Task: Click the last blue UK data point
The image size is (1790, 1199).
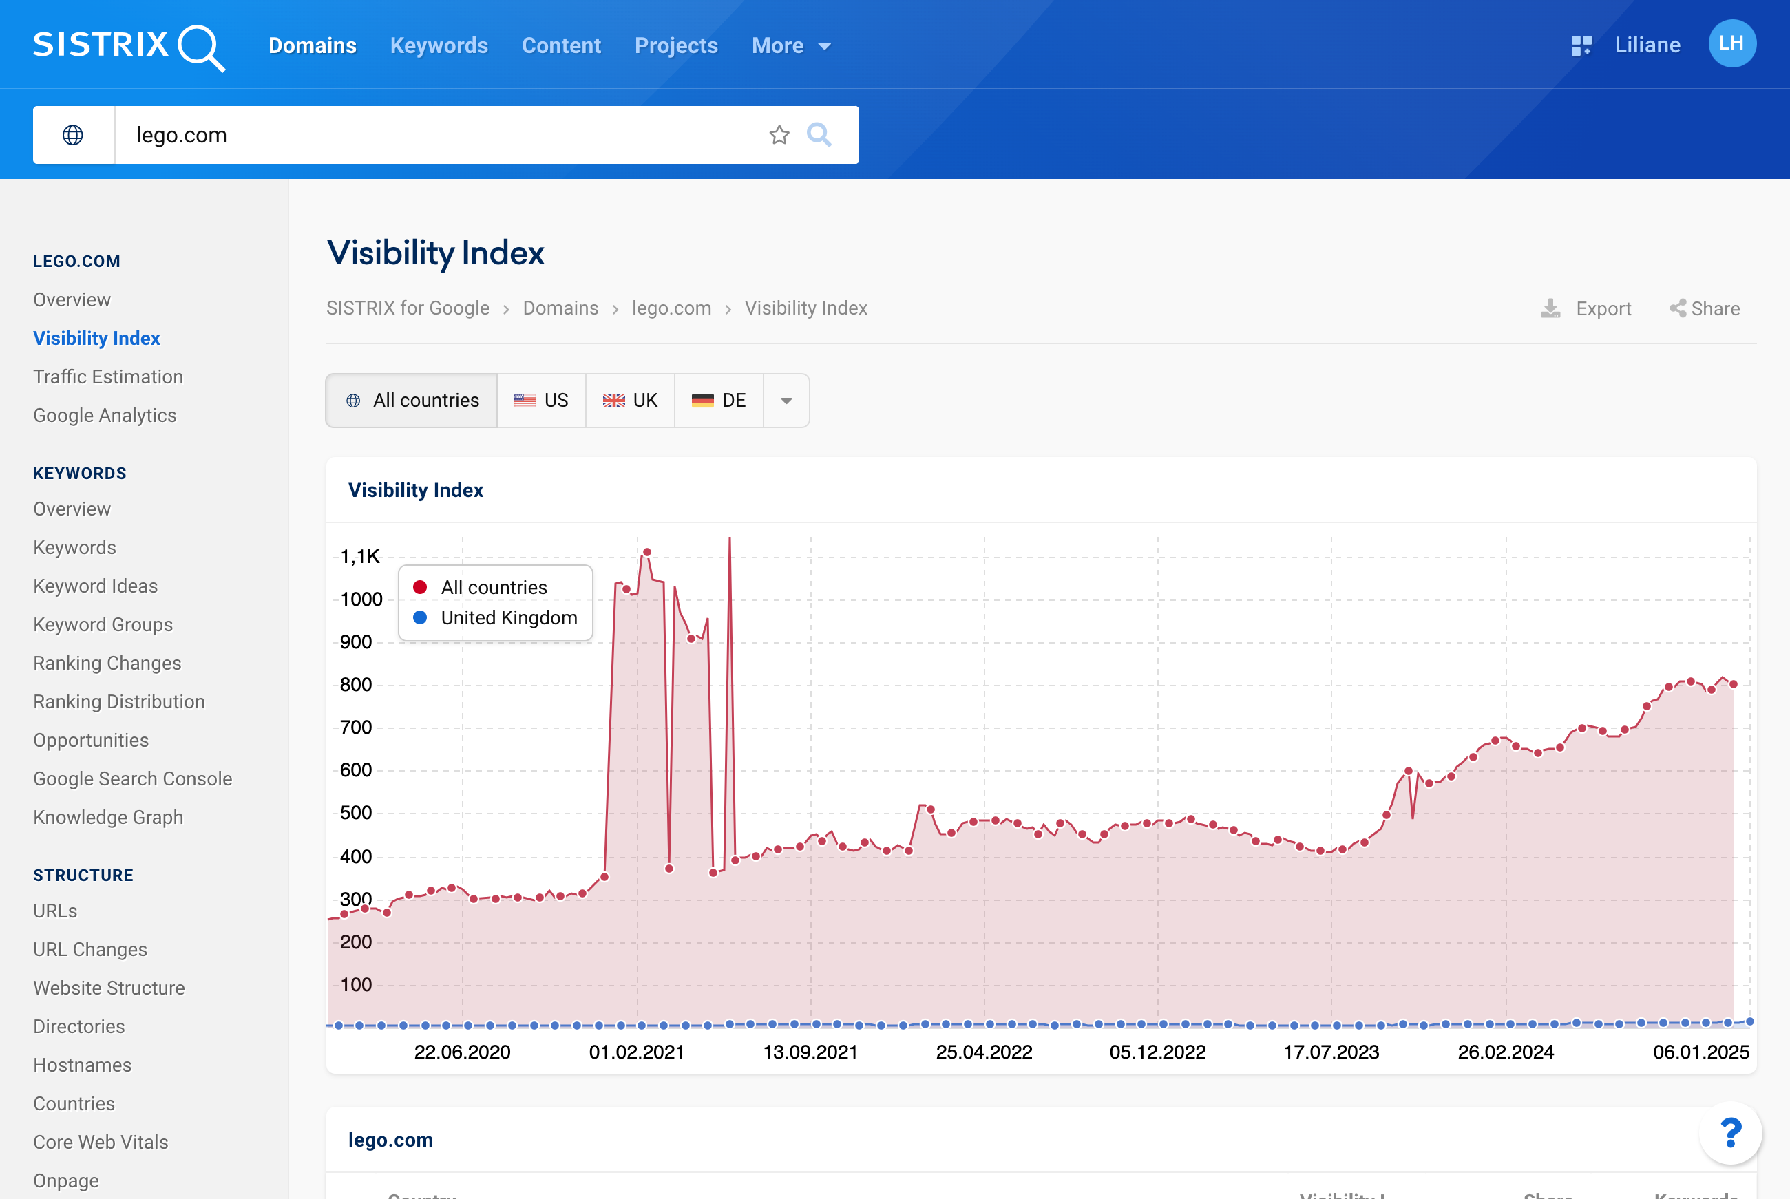Action: pyautogui.click(x=1749, y=1021)
